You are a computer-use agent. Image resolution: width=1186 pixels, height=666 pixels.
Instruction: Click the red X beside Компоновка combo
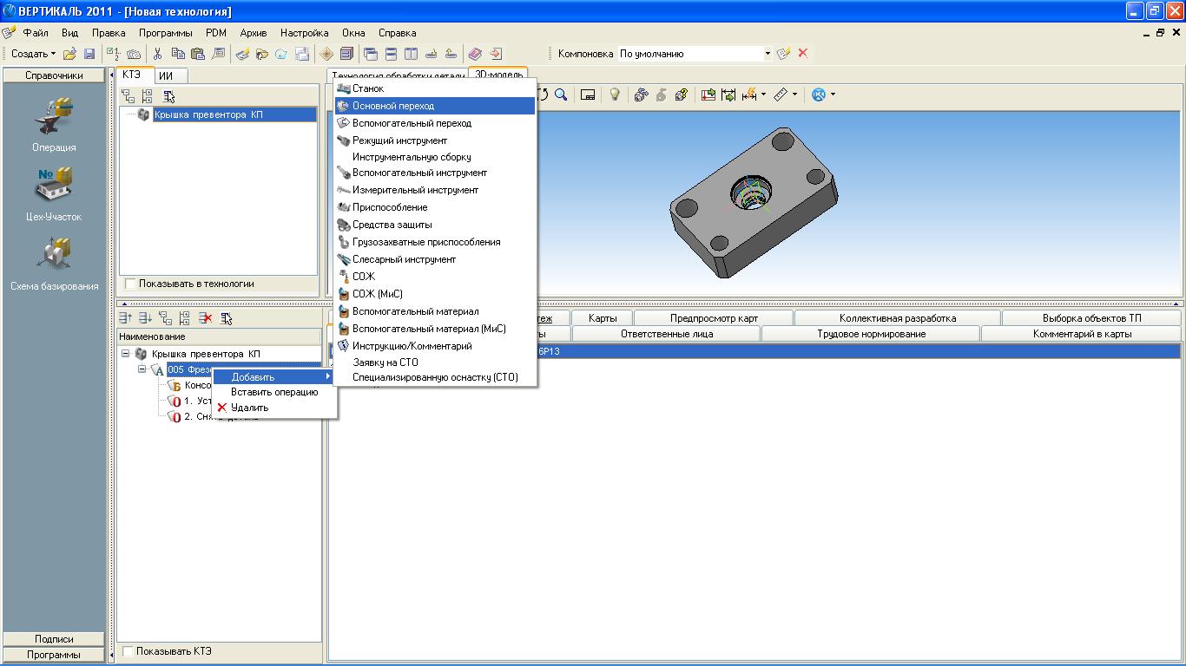click(803, 54)
